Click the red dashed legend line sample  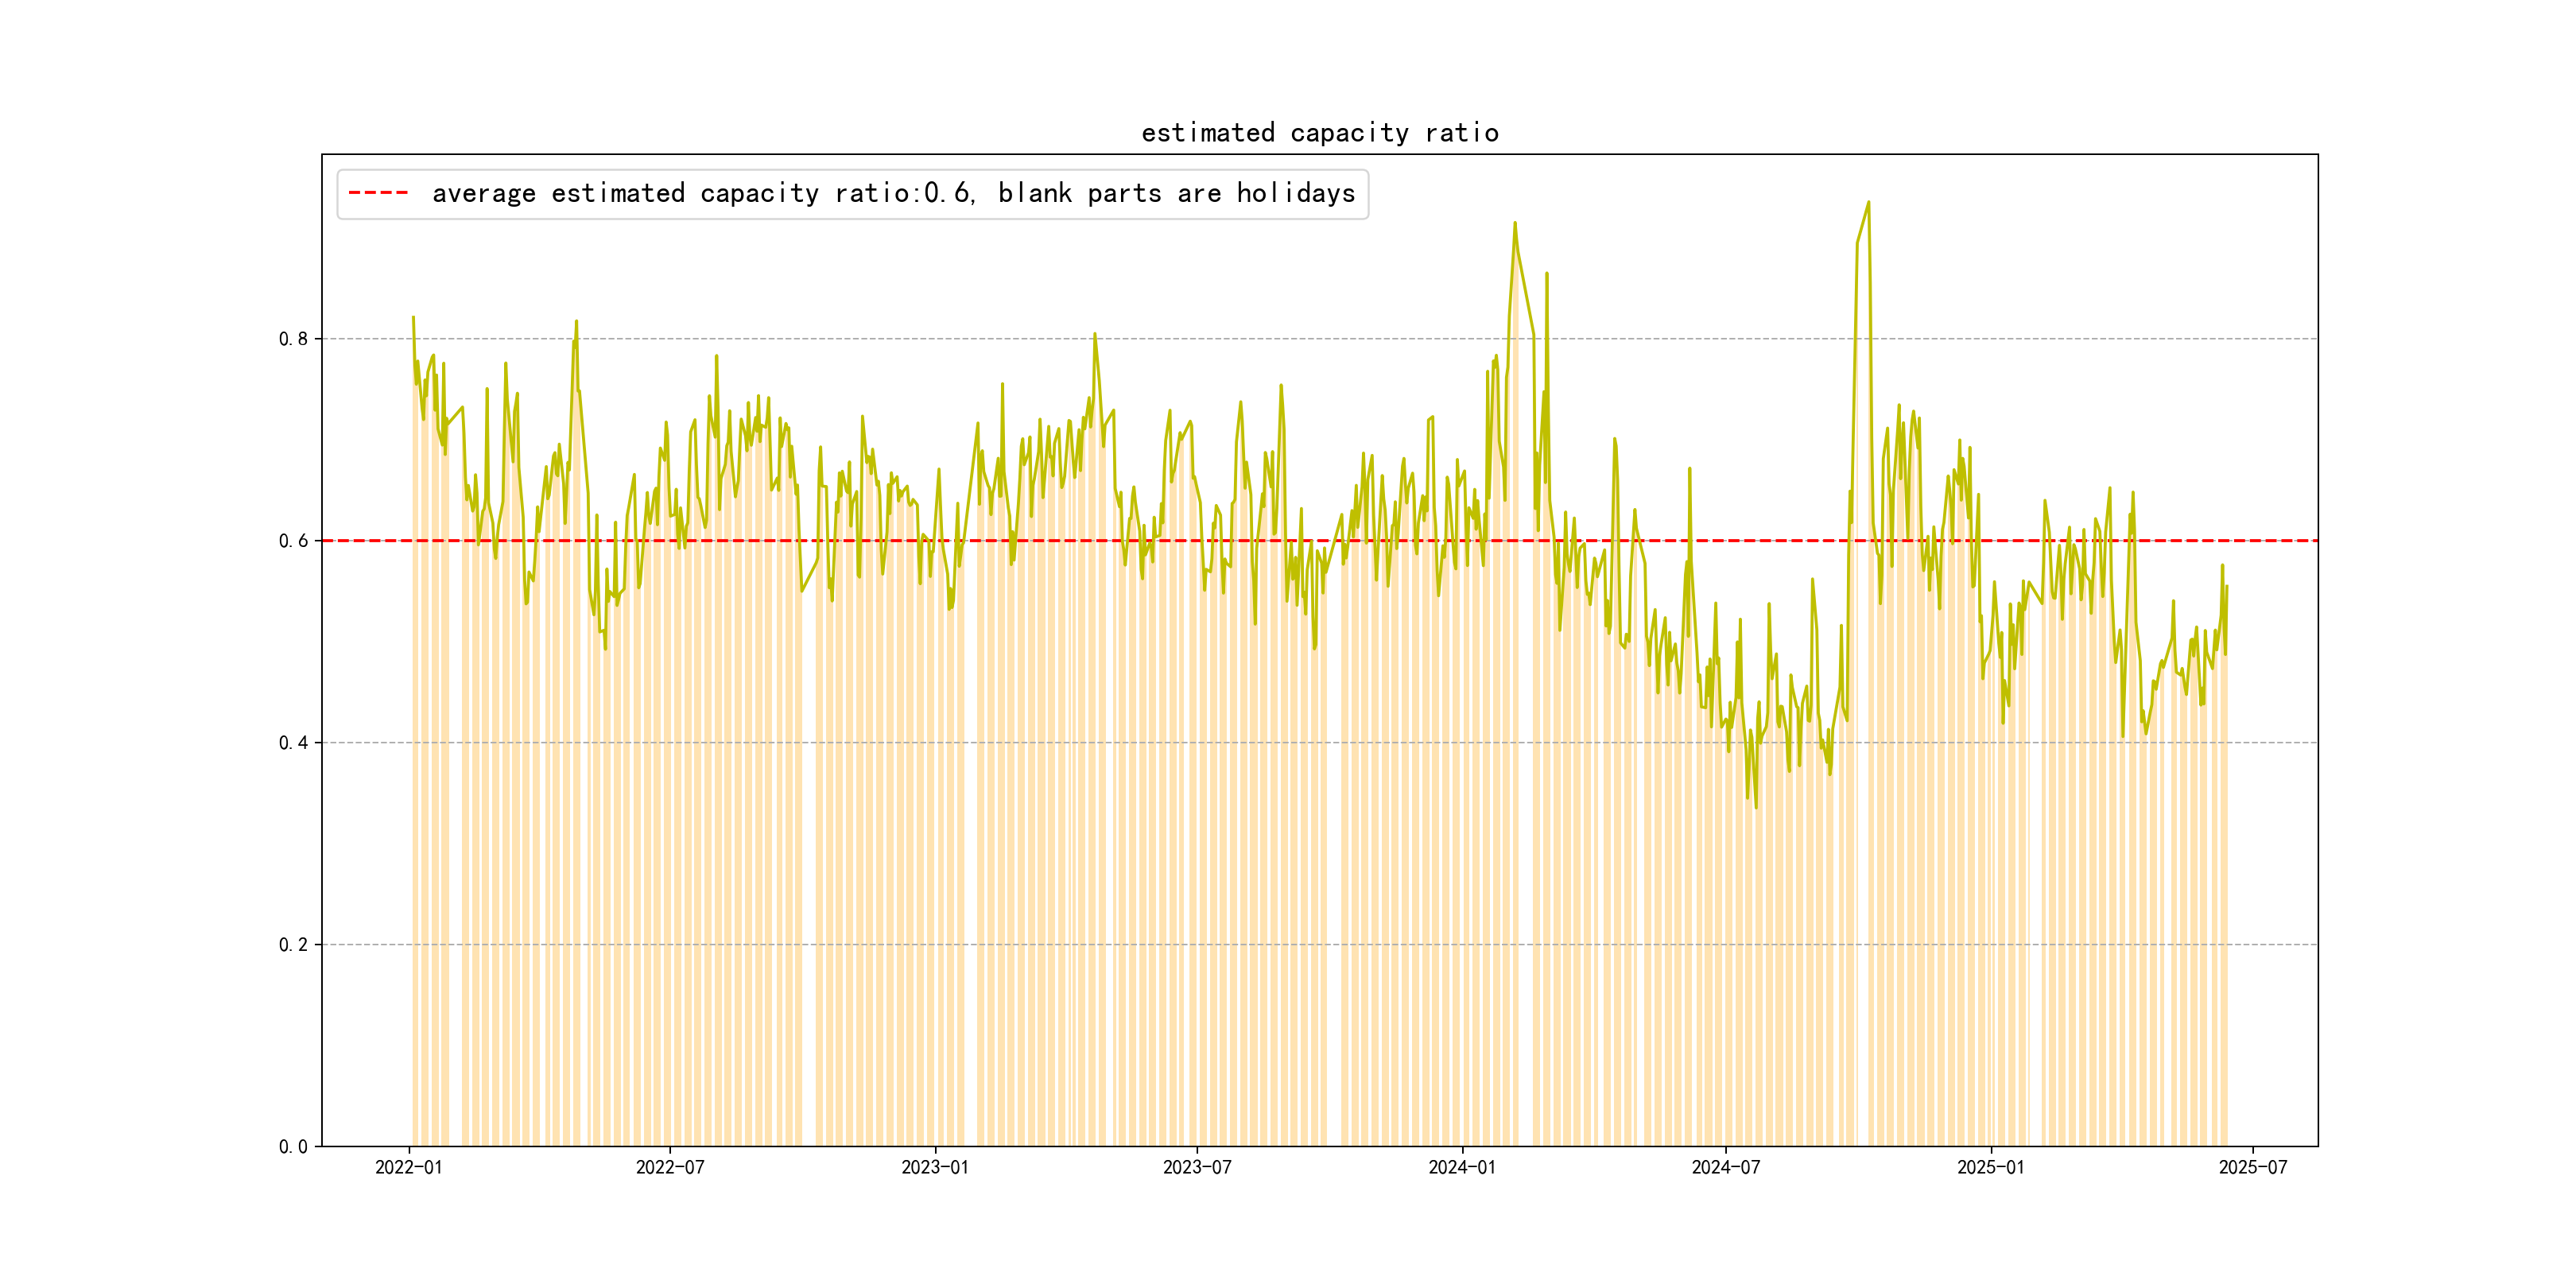378,193
